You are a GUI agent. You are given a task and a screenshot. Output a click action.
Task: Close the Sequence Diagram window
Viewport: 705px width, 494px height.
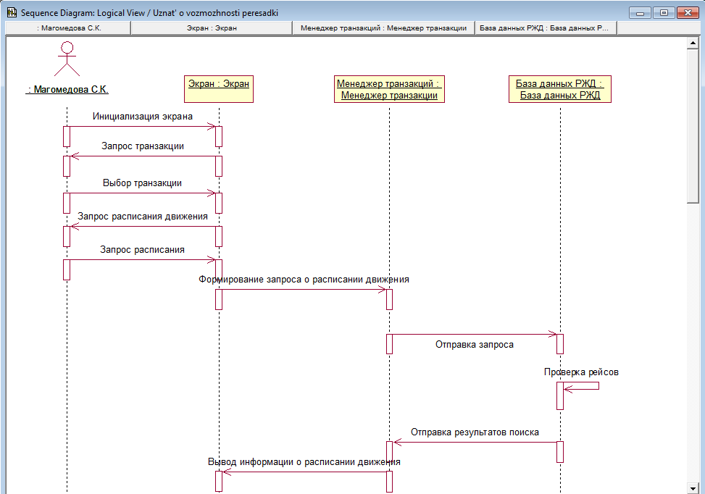click(688, 12)
